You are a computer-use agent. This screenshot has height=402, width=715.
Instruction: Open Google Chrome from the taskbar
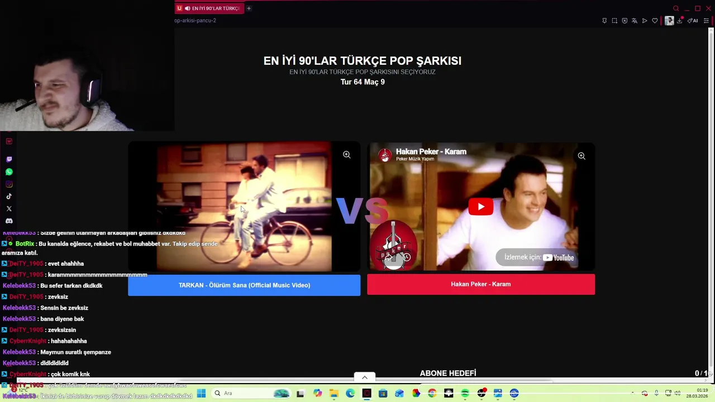point(432,394)
